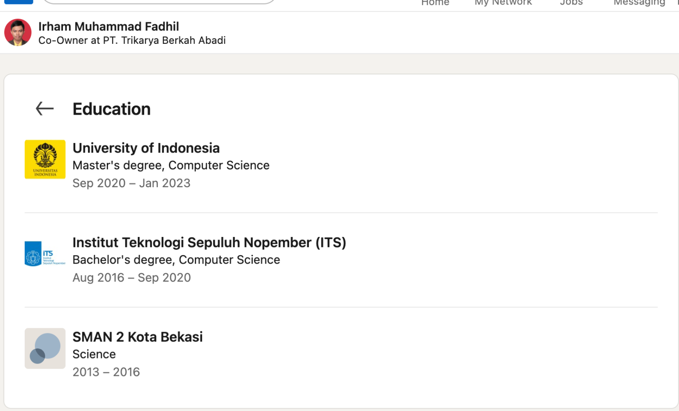Visit Institut Teknologi Sepuluh Nopember (ITS) page
Viewport: 679px width, 411px height.
209,242
